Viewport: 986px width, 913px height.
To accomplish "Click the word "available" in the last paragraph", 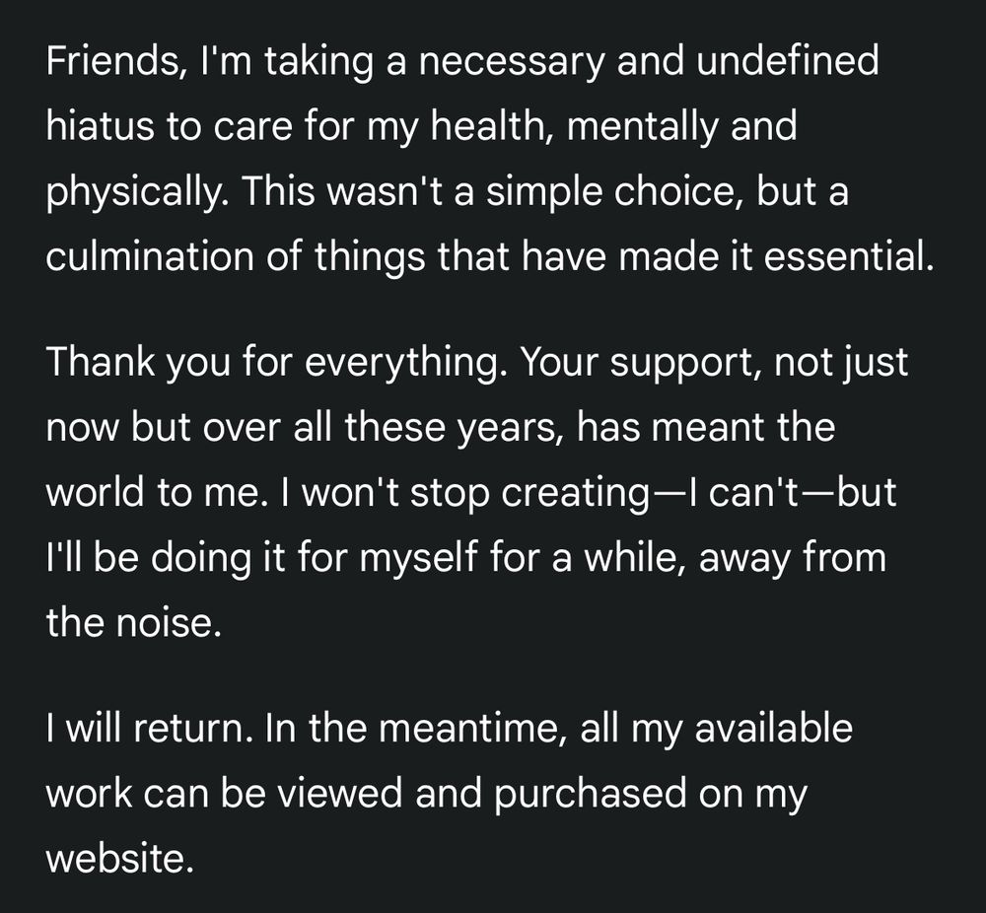I will coord(773,729).
